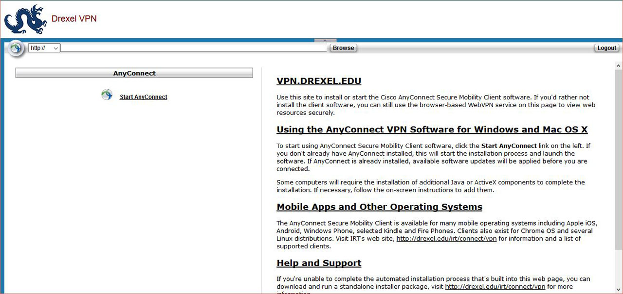Click the Help and Support heading

tap(319, 263)
